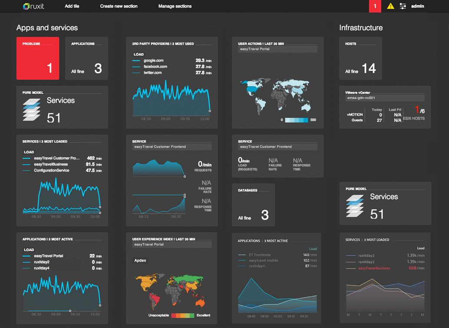Choose Create new section
The height and width of the screenshot is (328, 449).
click(119, 6)
